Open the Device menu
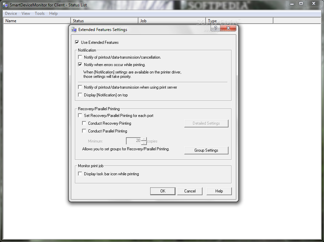This screenshot has height=242, width=324. point(11,13)
